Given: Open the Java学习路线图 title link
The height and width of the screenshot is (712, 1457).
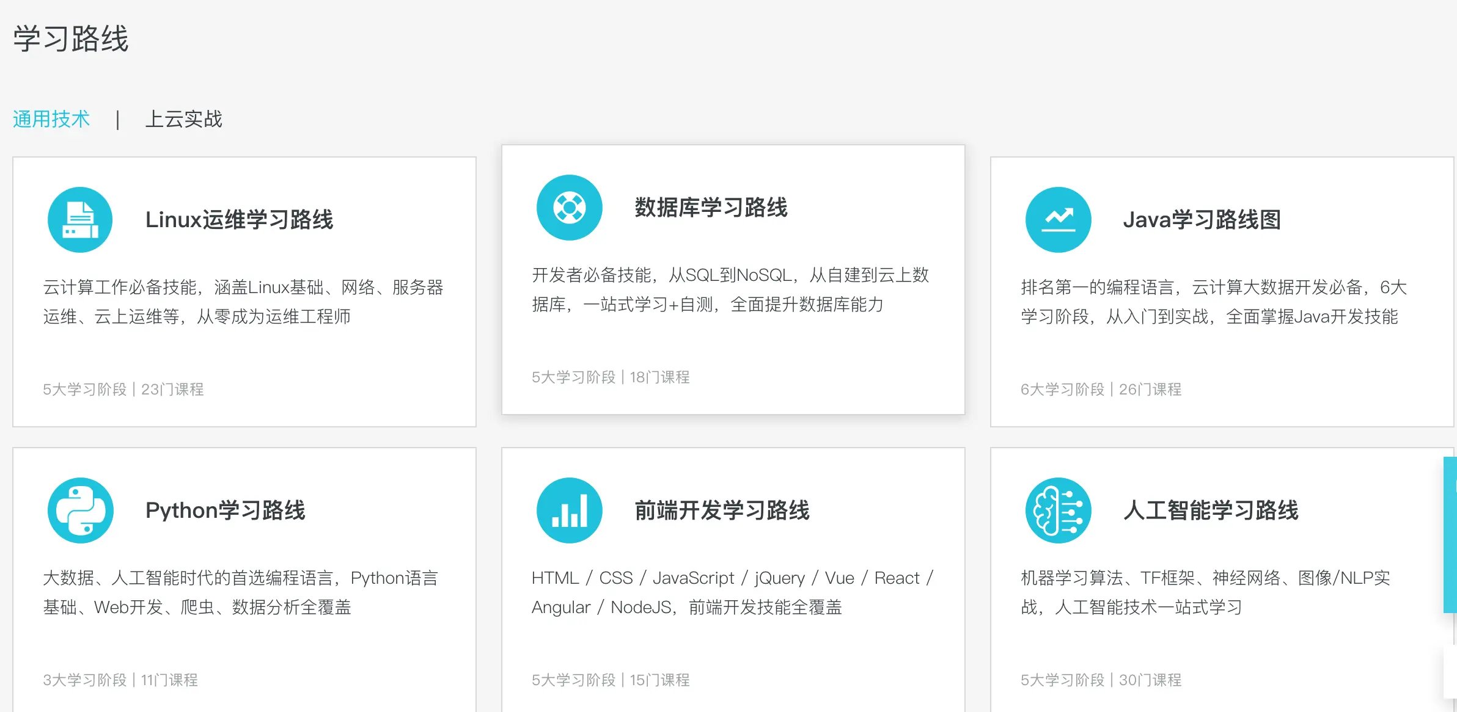Looking at the screenshot, I should click(1202, 220).
